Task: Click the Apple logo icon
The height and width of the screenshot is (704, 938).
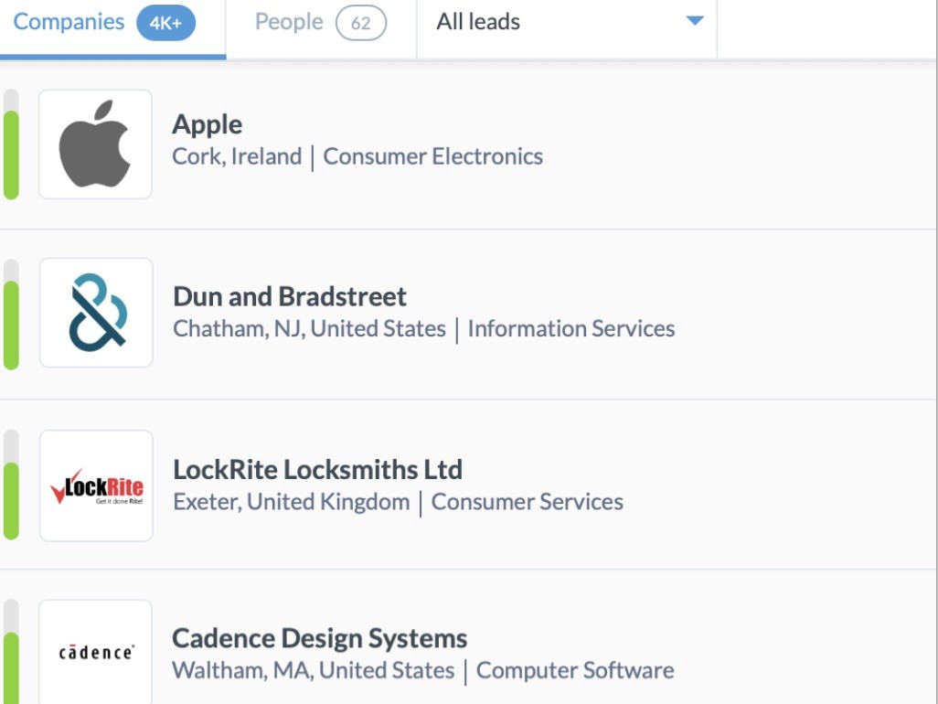Action: (95, 144)
